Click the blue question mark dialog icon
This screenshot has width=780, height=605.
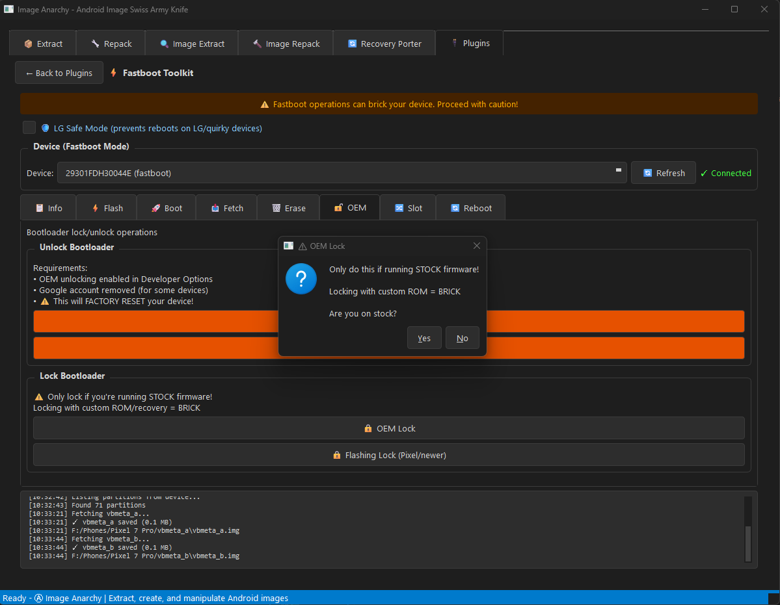click(301, 279)
